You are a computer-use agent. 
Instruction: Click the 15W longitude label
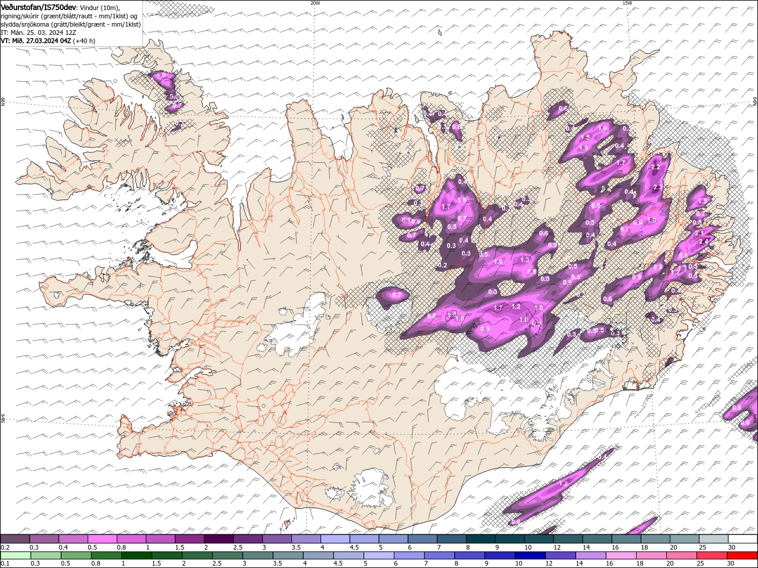627,3
